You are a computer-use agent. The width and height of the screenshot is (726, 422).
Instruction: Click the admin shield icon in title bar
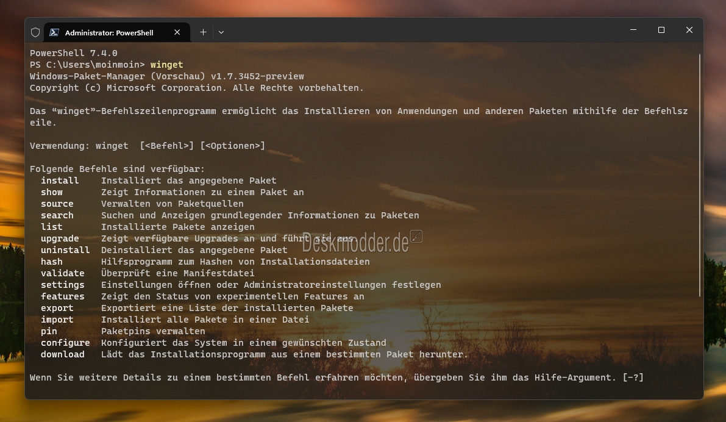pyautogui.click(x=35, y=32)
